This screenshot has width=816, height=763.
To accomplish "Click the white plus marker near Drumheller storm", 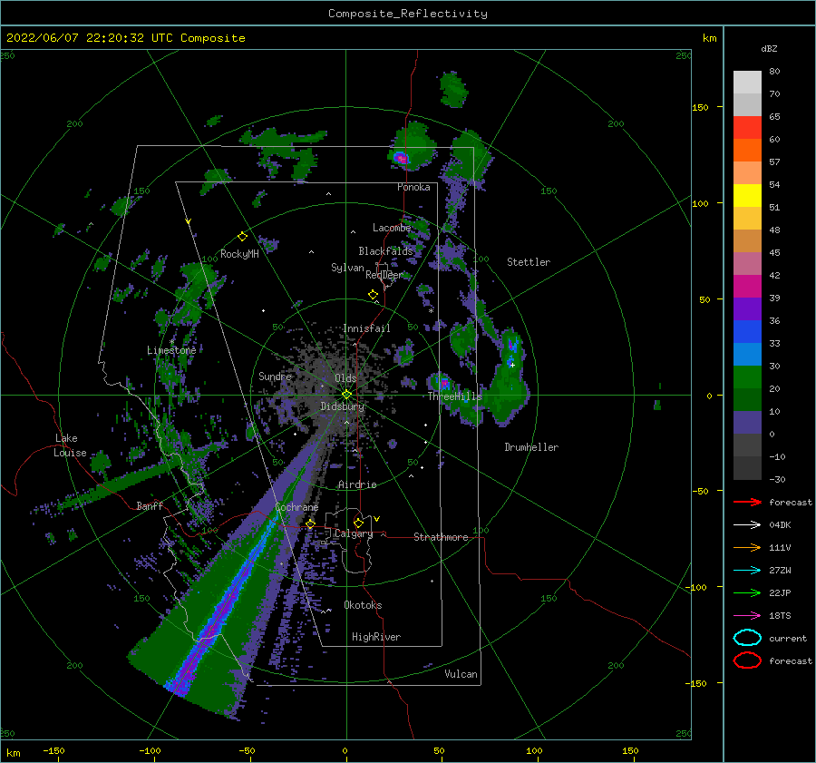I will pos(512,365).
